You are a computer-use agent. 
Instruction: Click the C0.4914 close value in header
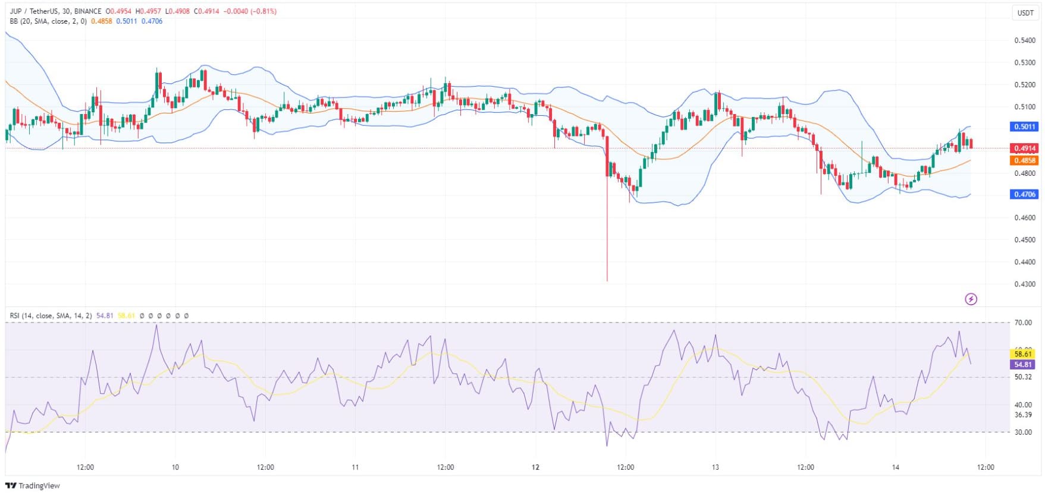pyautogui.click(x=206, y=11)
